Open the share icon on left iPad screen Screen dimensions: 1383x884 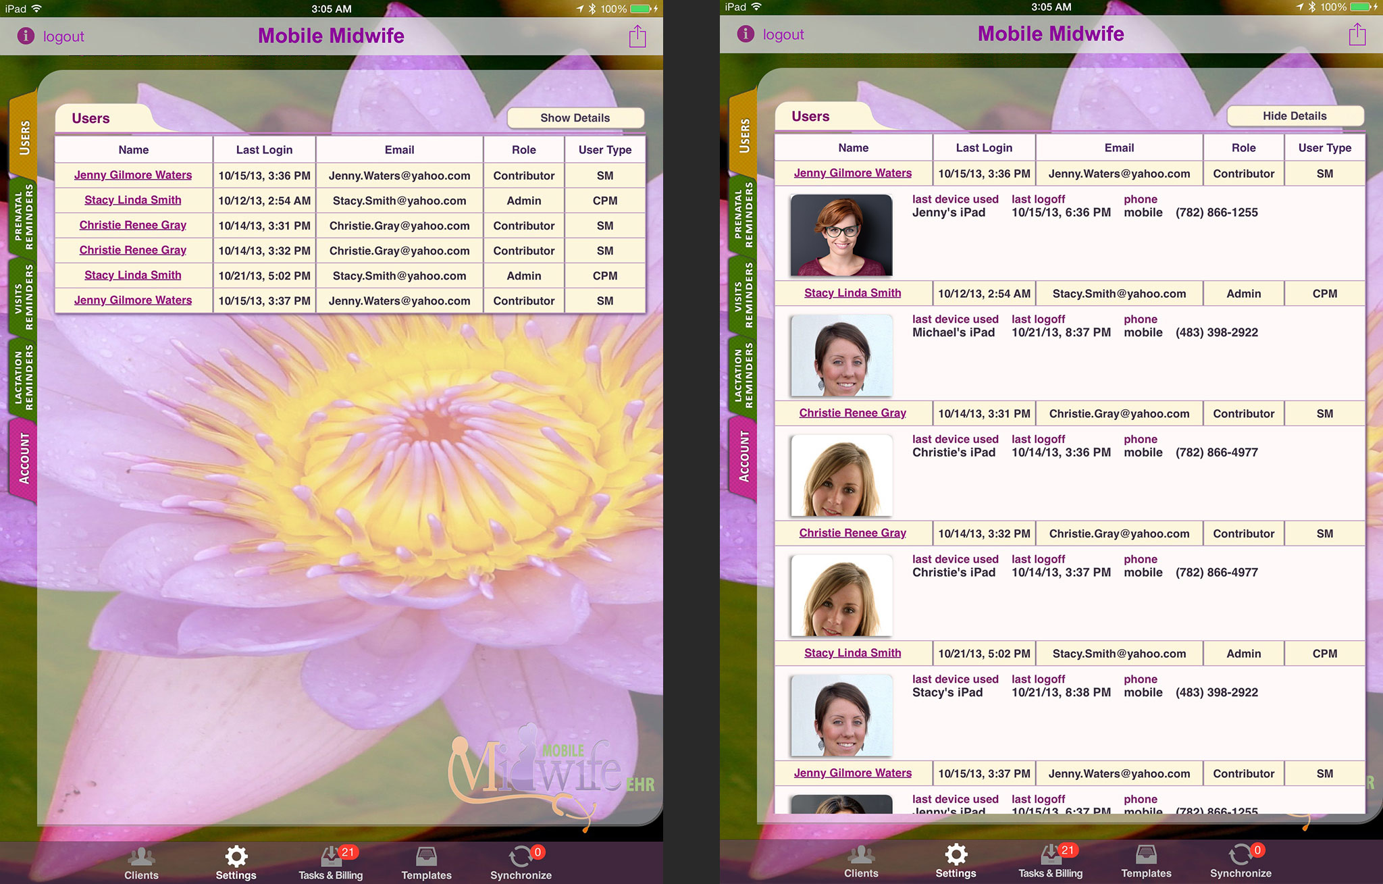(x=637, y=36)
